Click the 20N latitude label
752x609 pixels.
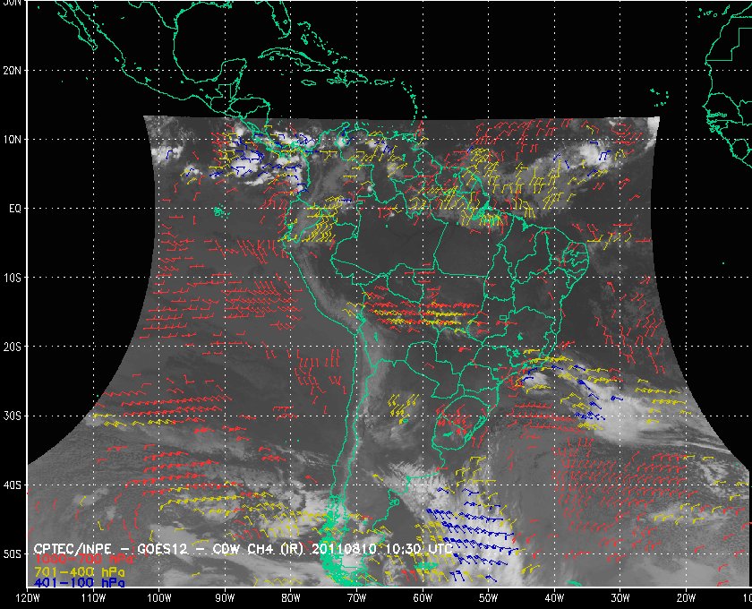click(x=12, y=71)
